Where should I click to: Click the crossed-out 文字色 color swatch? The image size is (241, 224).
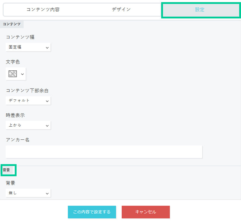(13, 74)
